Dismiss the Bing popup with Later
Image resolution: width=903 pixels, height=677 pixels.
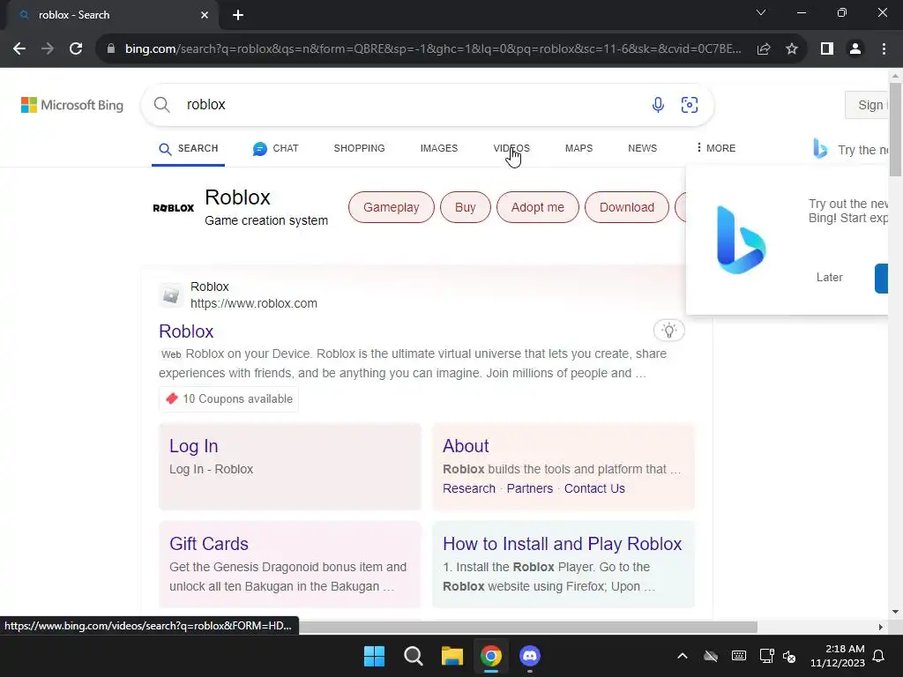[829, 278]
